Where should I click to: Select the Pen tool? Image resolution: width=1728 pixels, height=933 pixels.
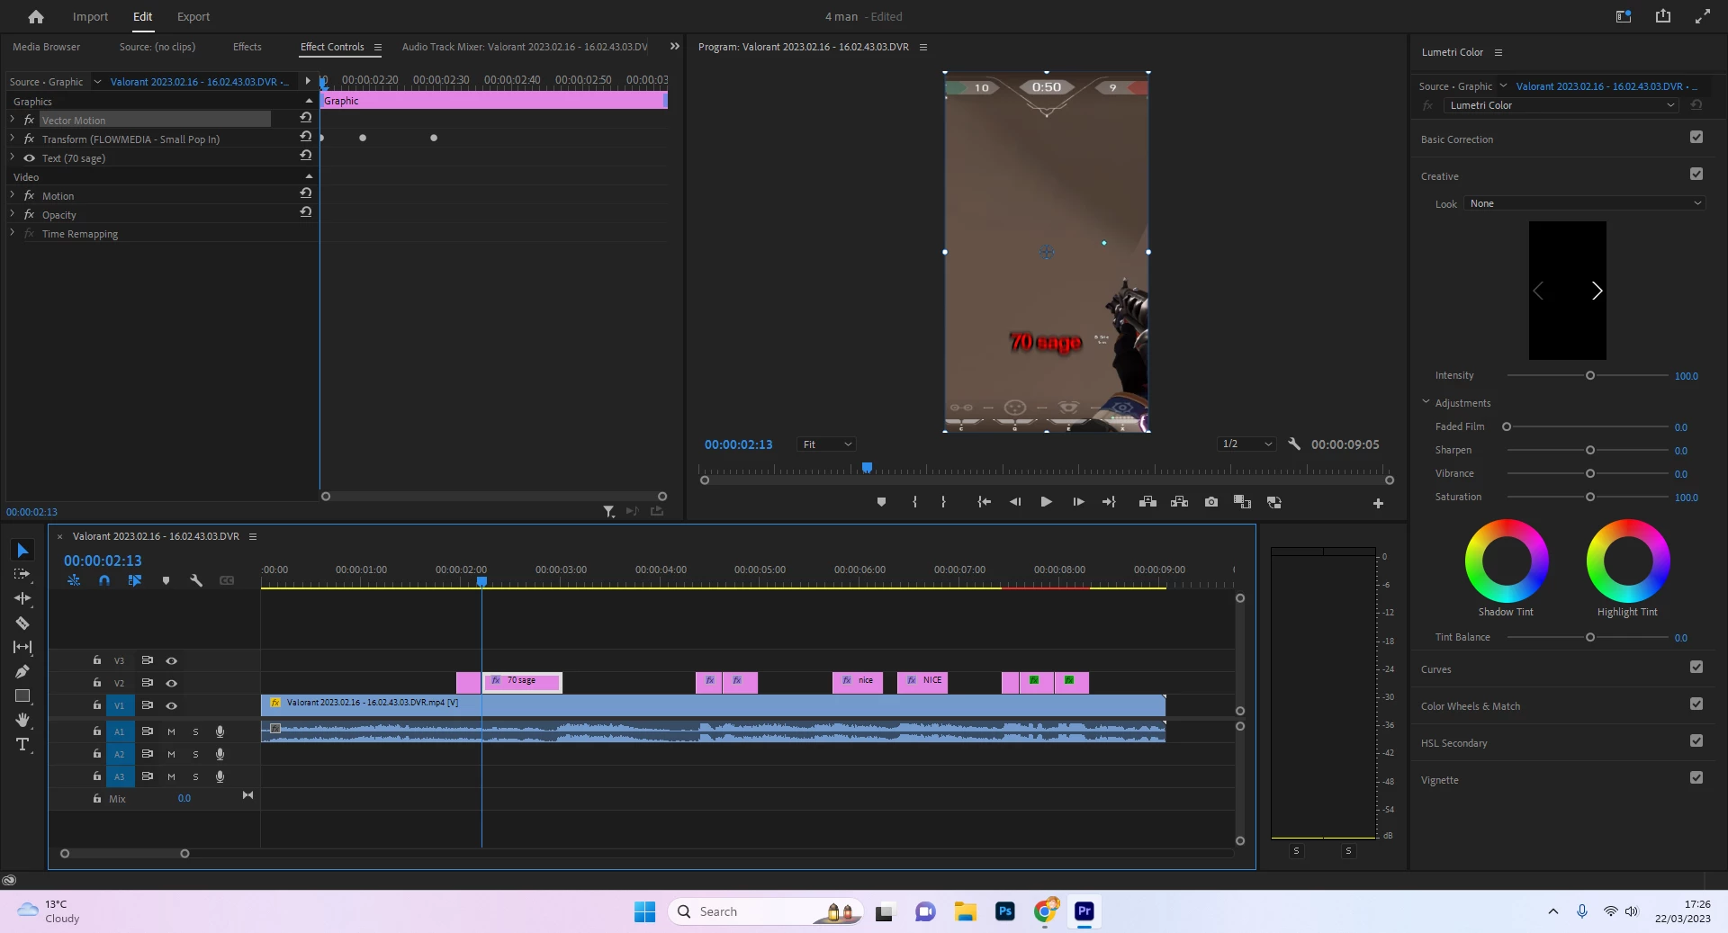(x=22, y=671)
